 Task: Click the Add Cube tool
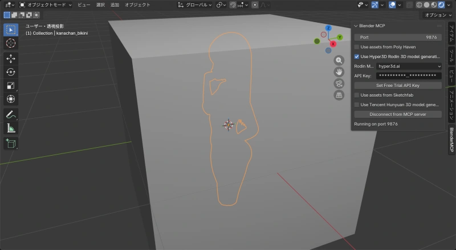click(x=11, y=143)
